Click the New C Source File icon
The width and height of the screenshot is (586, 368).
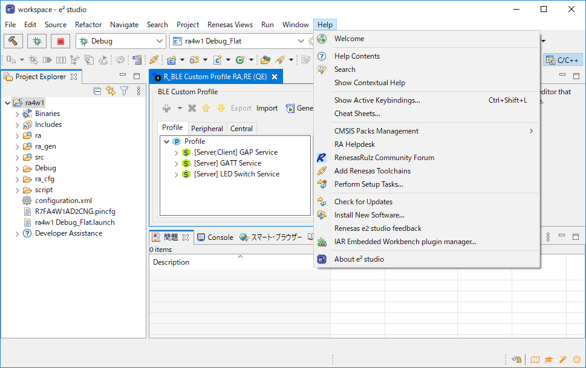tap(217, 60)
